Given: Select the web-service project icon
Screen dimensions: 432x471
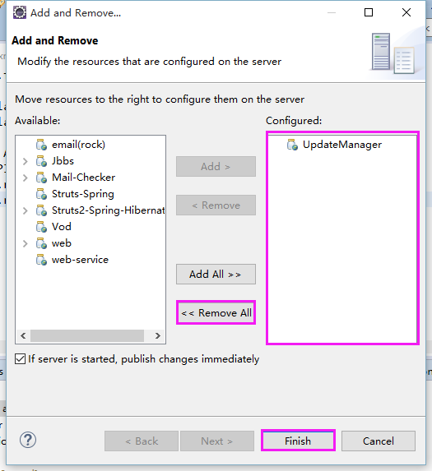Looking at the screenshot, I should pos(41,260).
